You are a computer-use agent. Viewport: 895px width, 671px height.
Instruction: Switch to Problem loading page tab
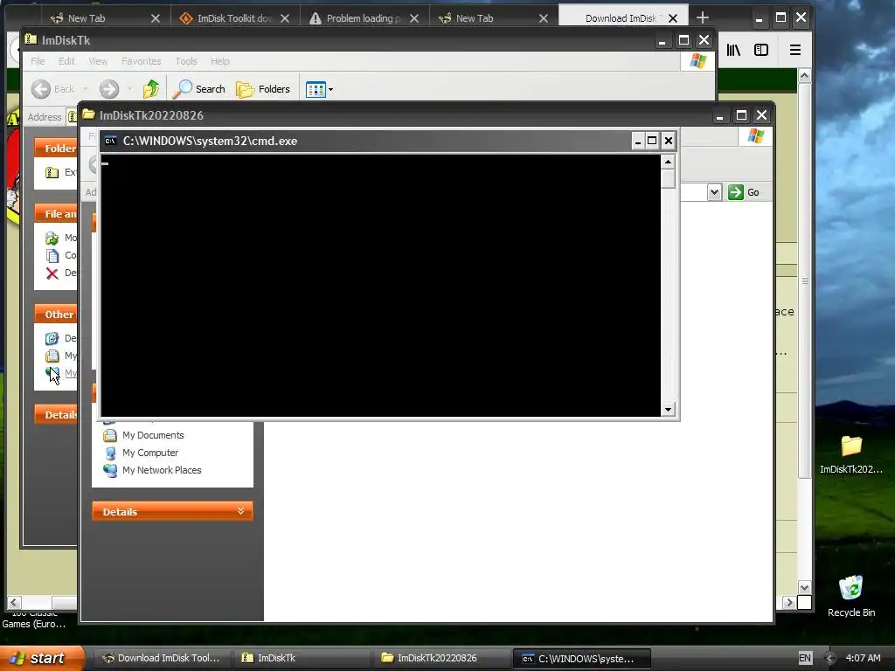pos(364,18)
